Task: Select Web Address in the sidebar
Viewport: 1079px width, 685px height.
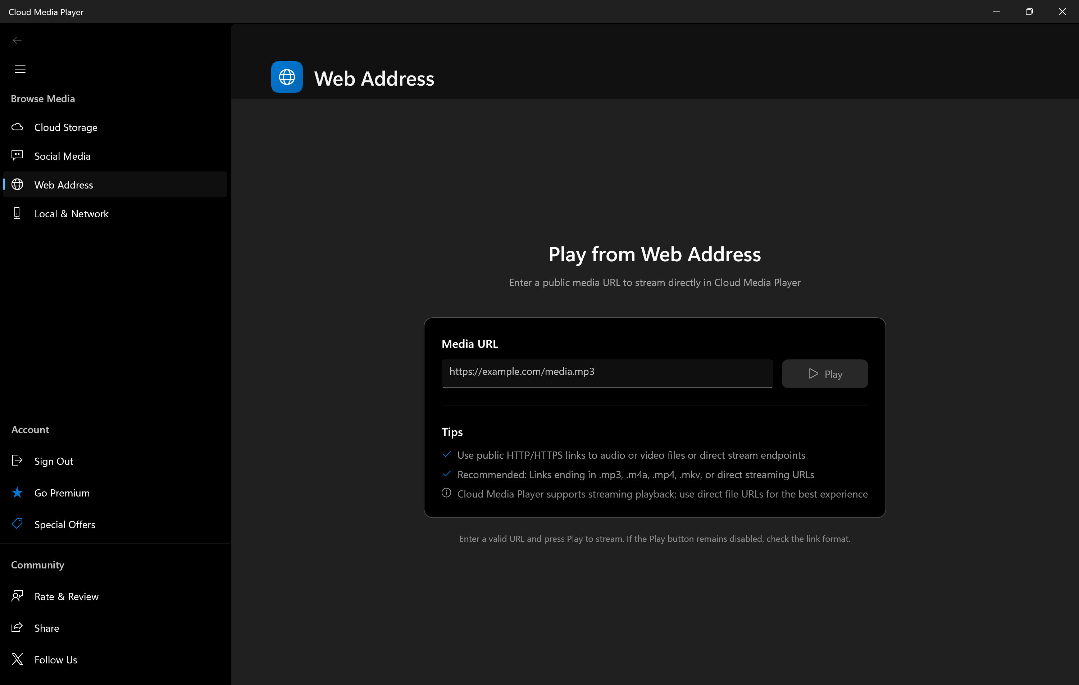Action: coord(115,185)
